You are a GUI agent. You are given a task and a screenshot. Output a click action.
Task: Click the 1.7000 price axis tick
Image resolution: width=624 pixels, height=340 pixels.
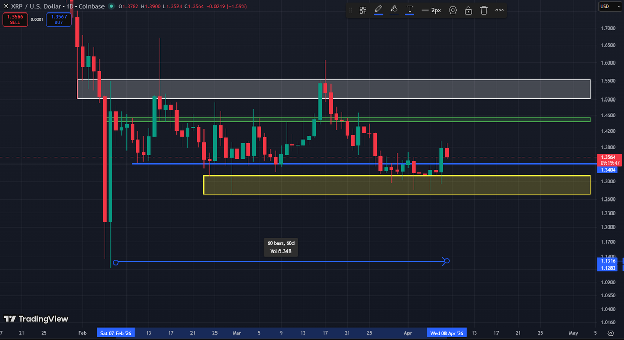(x=608, y=28)
